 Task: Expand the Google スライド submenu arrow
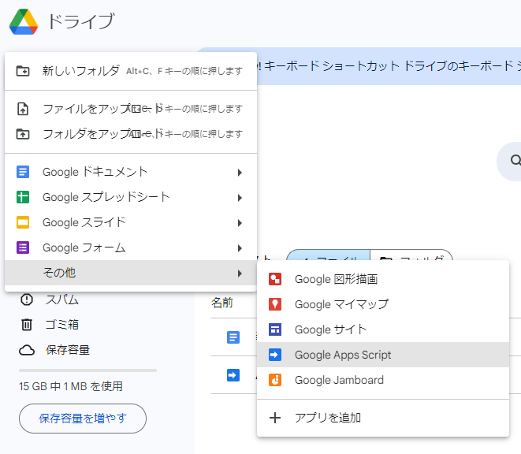click(x=239, y=222)
